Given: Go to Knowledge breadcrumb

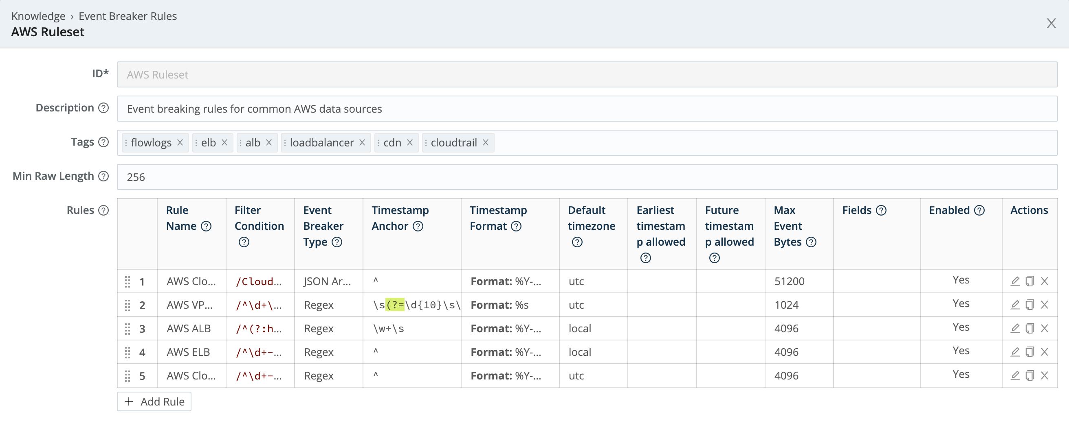Looking at the screenshot, I should 38,16.
